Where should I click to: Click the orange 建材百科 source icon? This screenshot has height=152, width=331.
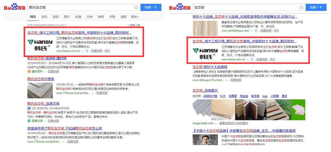29,71
